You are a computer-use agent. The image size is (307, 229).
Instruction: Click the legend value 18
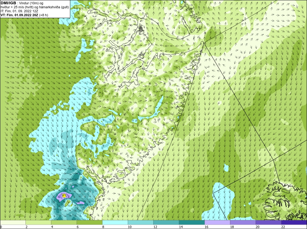coord(232,227)
